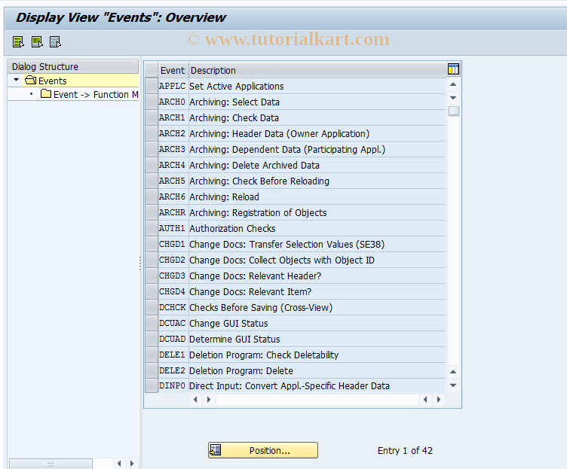Click 'Archiving: Check Before Reloading' cell
The width and height of the screenshot is (567, 469).
click(x=317, y=181)
